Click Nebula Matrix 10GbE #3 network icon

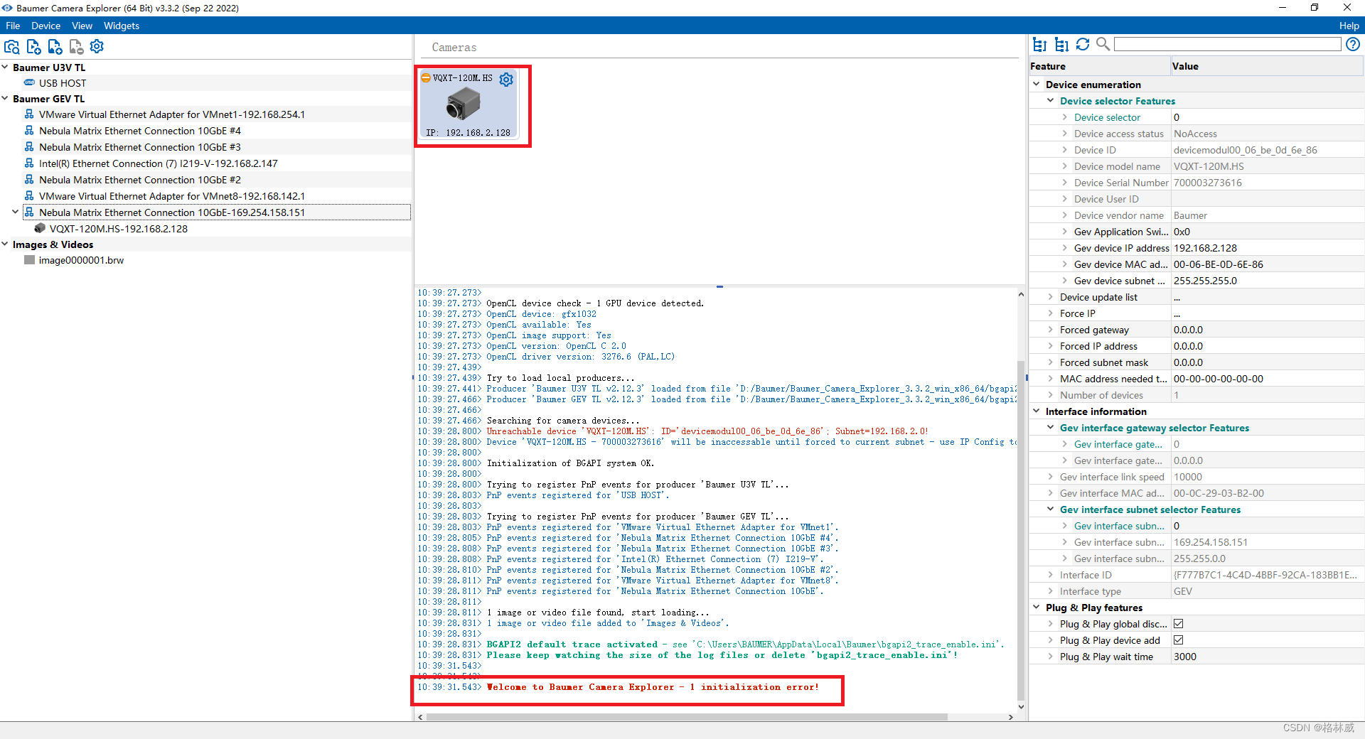[29, 147]
